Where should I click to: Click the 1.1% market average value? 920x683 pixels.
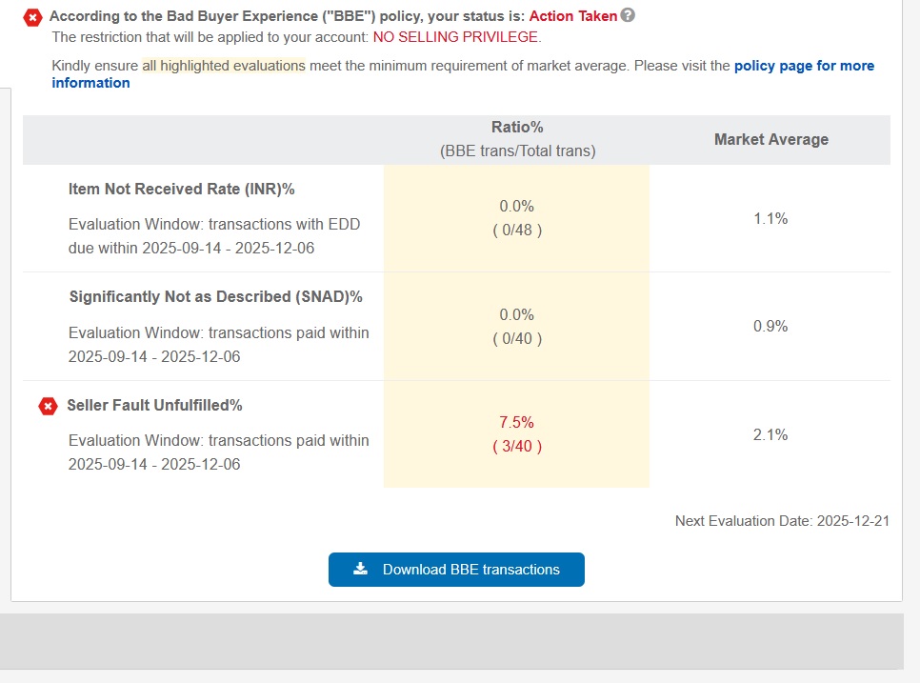tap(770, 219)
